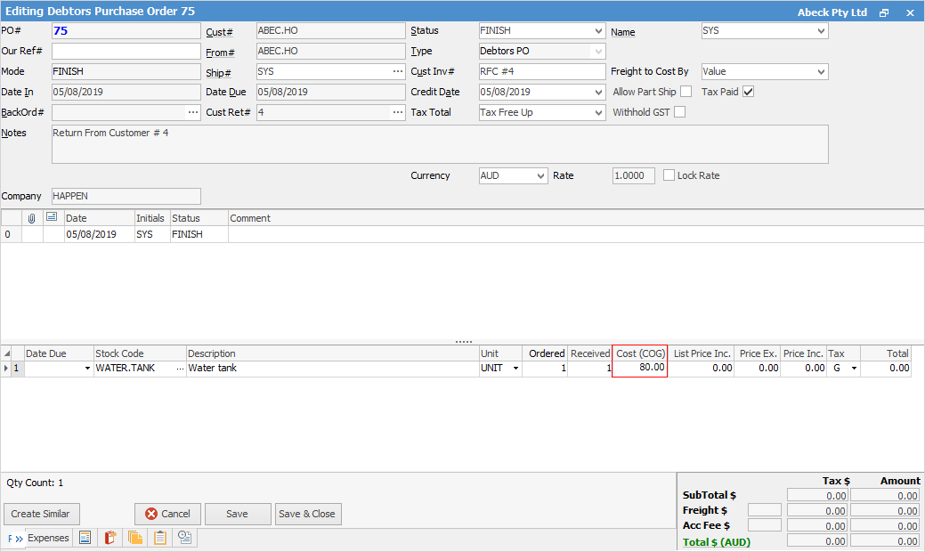Click the comment card column icon

click(53, 218)
